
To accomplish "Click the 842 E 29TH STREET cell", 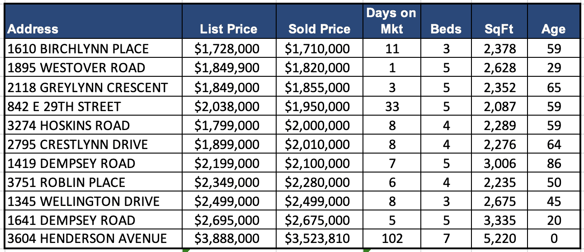I will [x=64, y=107].
